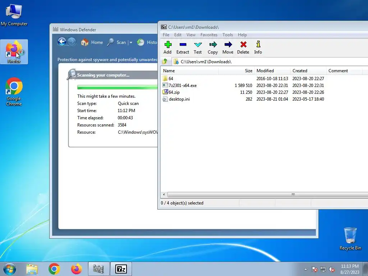The width and height of the screenshot is (368, 276).
Task: Open Windows Explorer from the taskbar
Action: [32, 269]
